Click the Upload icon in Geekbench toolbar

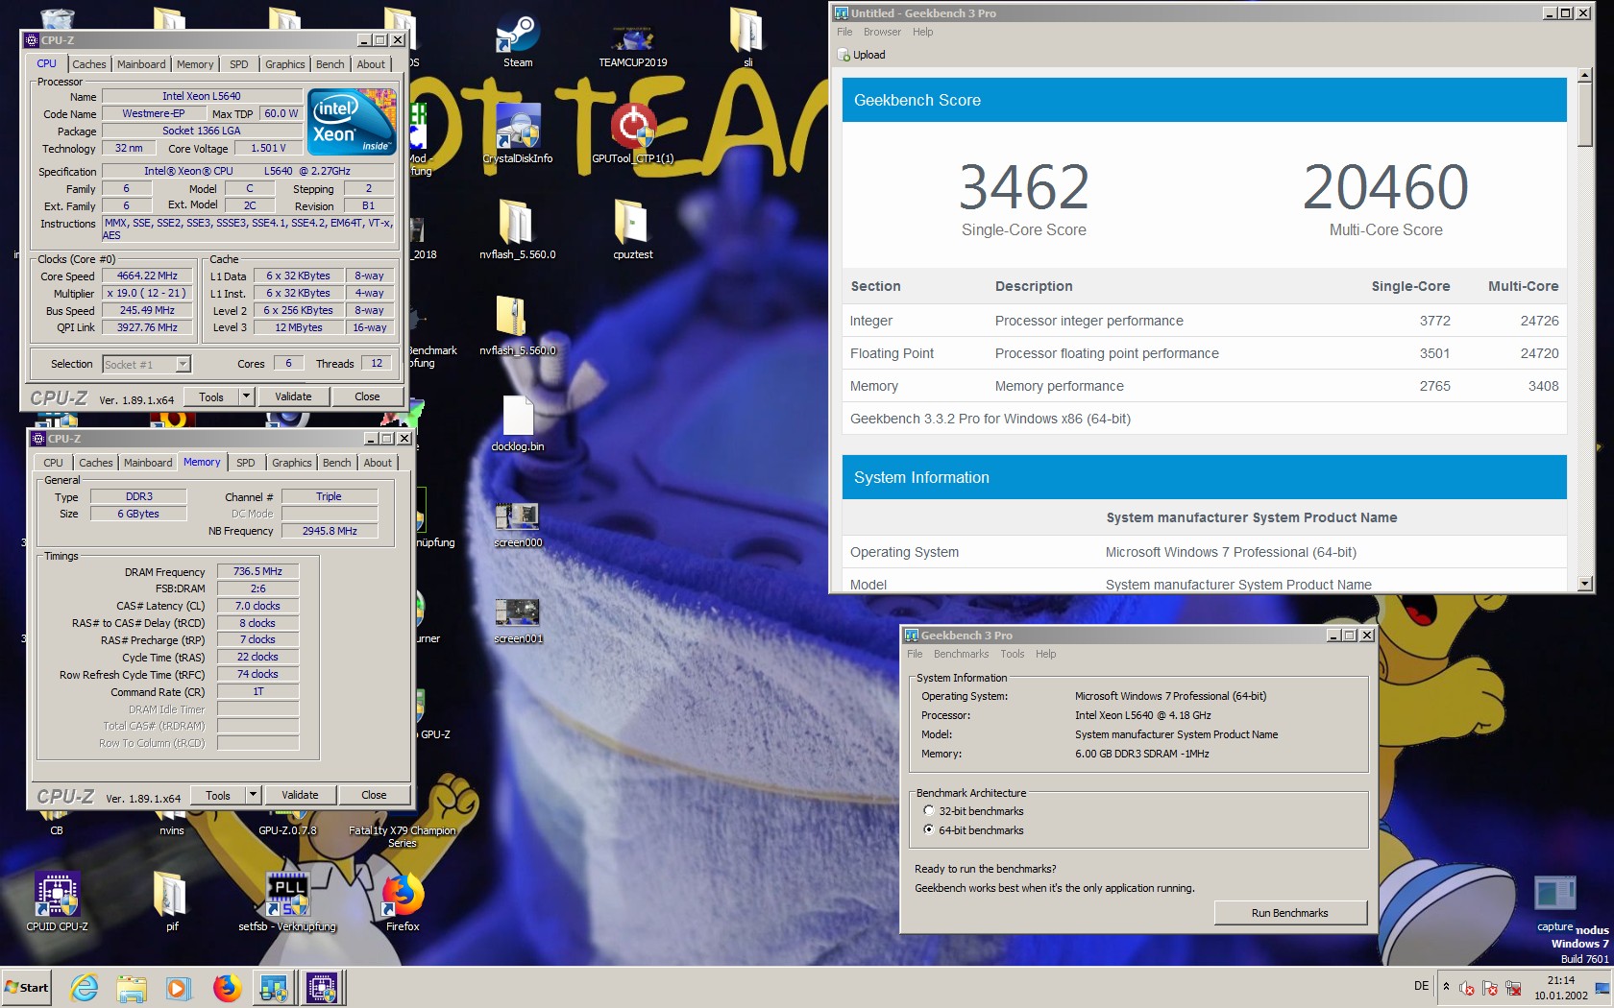844,55
